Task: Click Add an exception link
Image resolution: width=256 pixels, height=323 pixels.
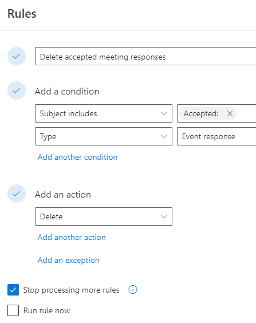Action: (69, 260)
